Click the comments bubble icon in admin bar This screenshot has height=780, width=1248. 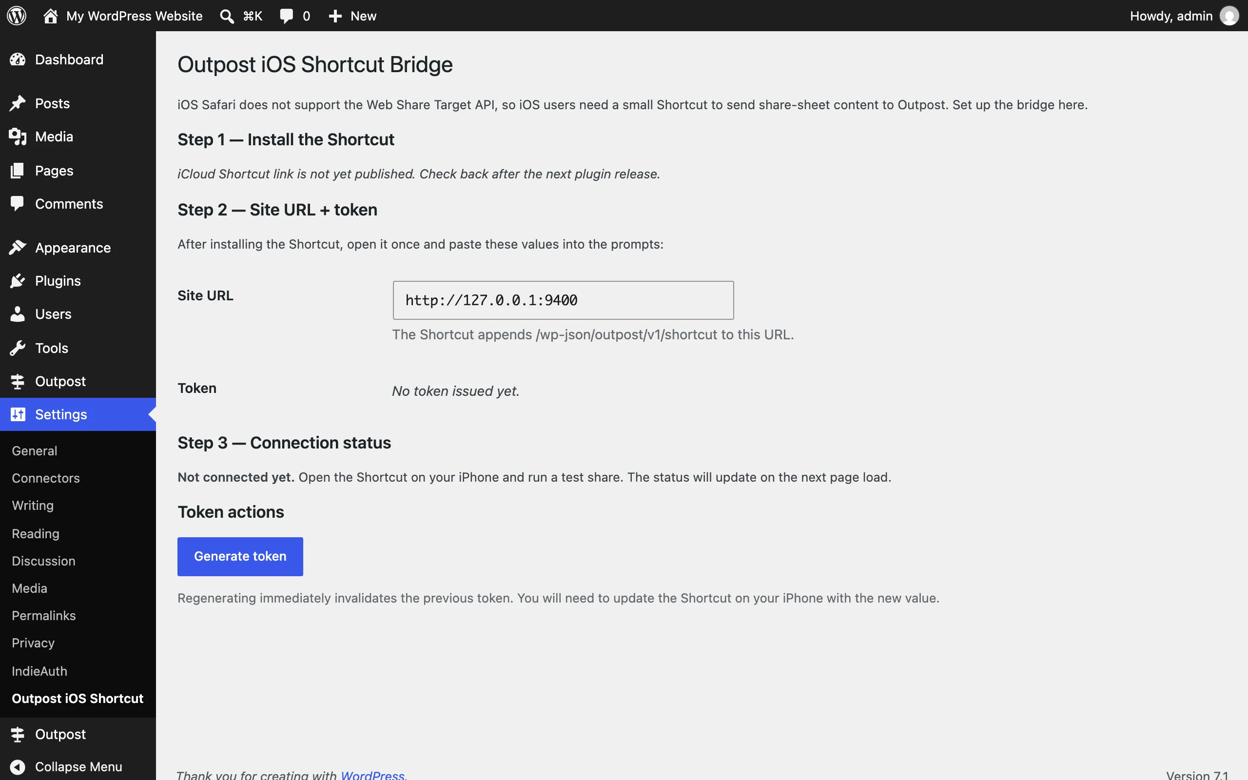pos(286,16)
